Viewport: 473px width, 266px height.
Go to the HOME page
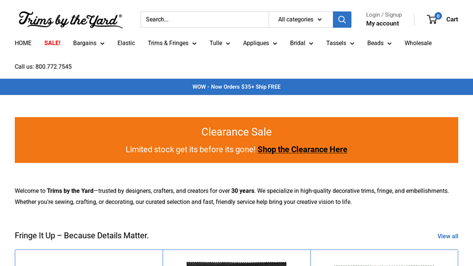click(x=23, y=43)
